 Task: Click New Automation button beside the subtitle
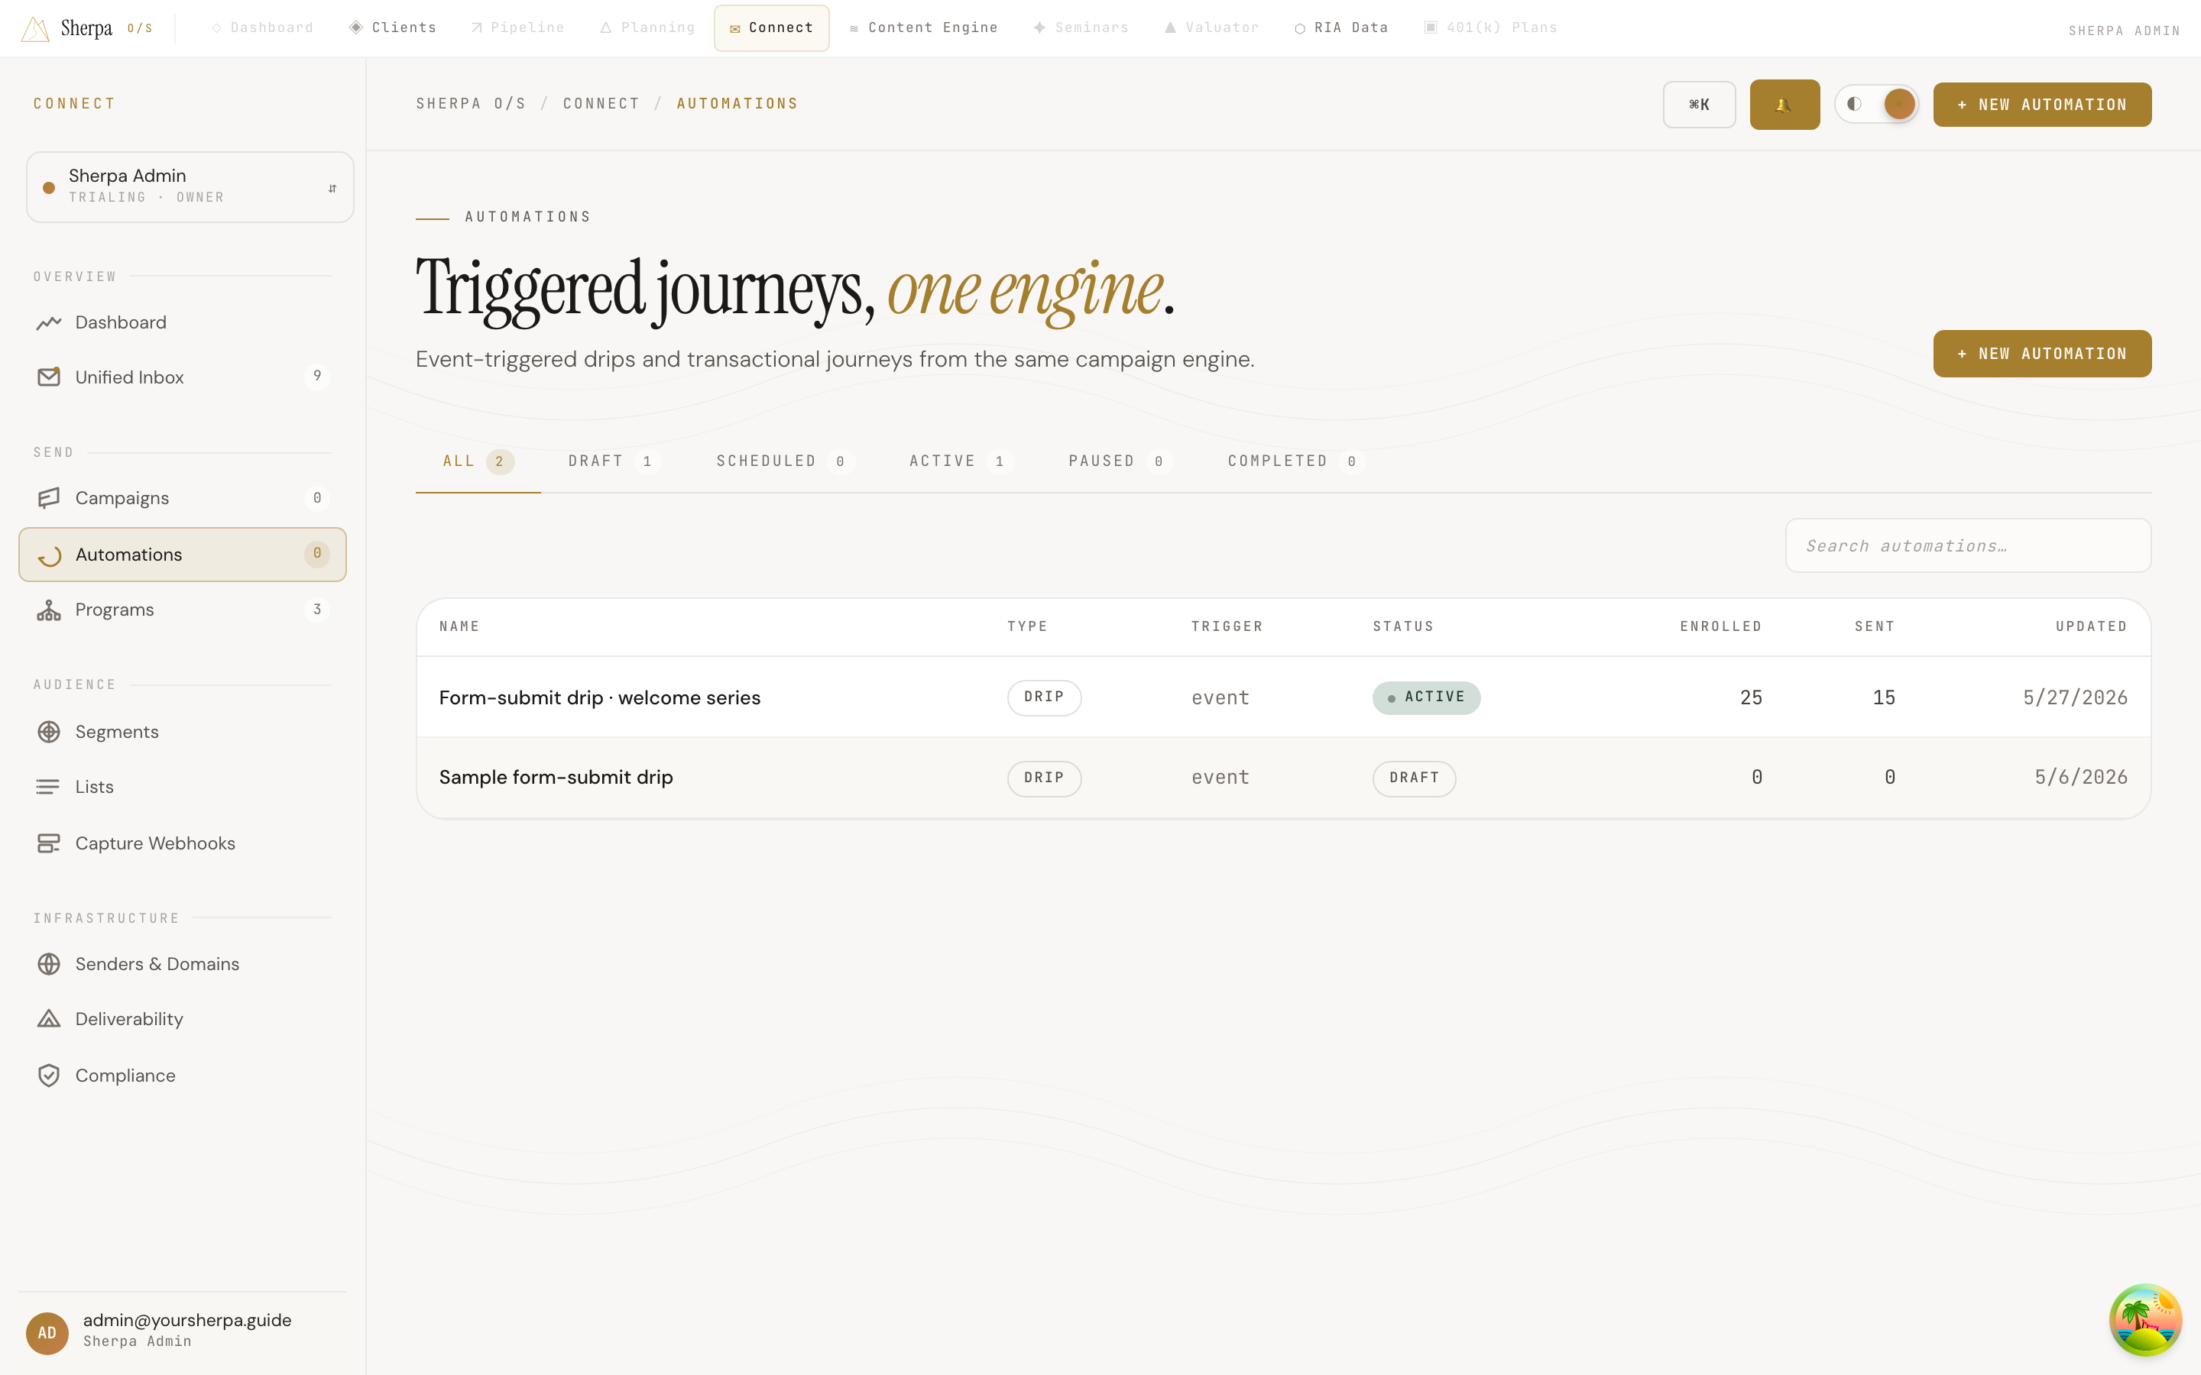[2042, 354]
